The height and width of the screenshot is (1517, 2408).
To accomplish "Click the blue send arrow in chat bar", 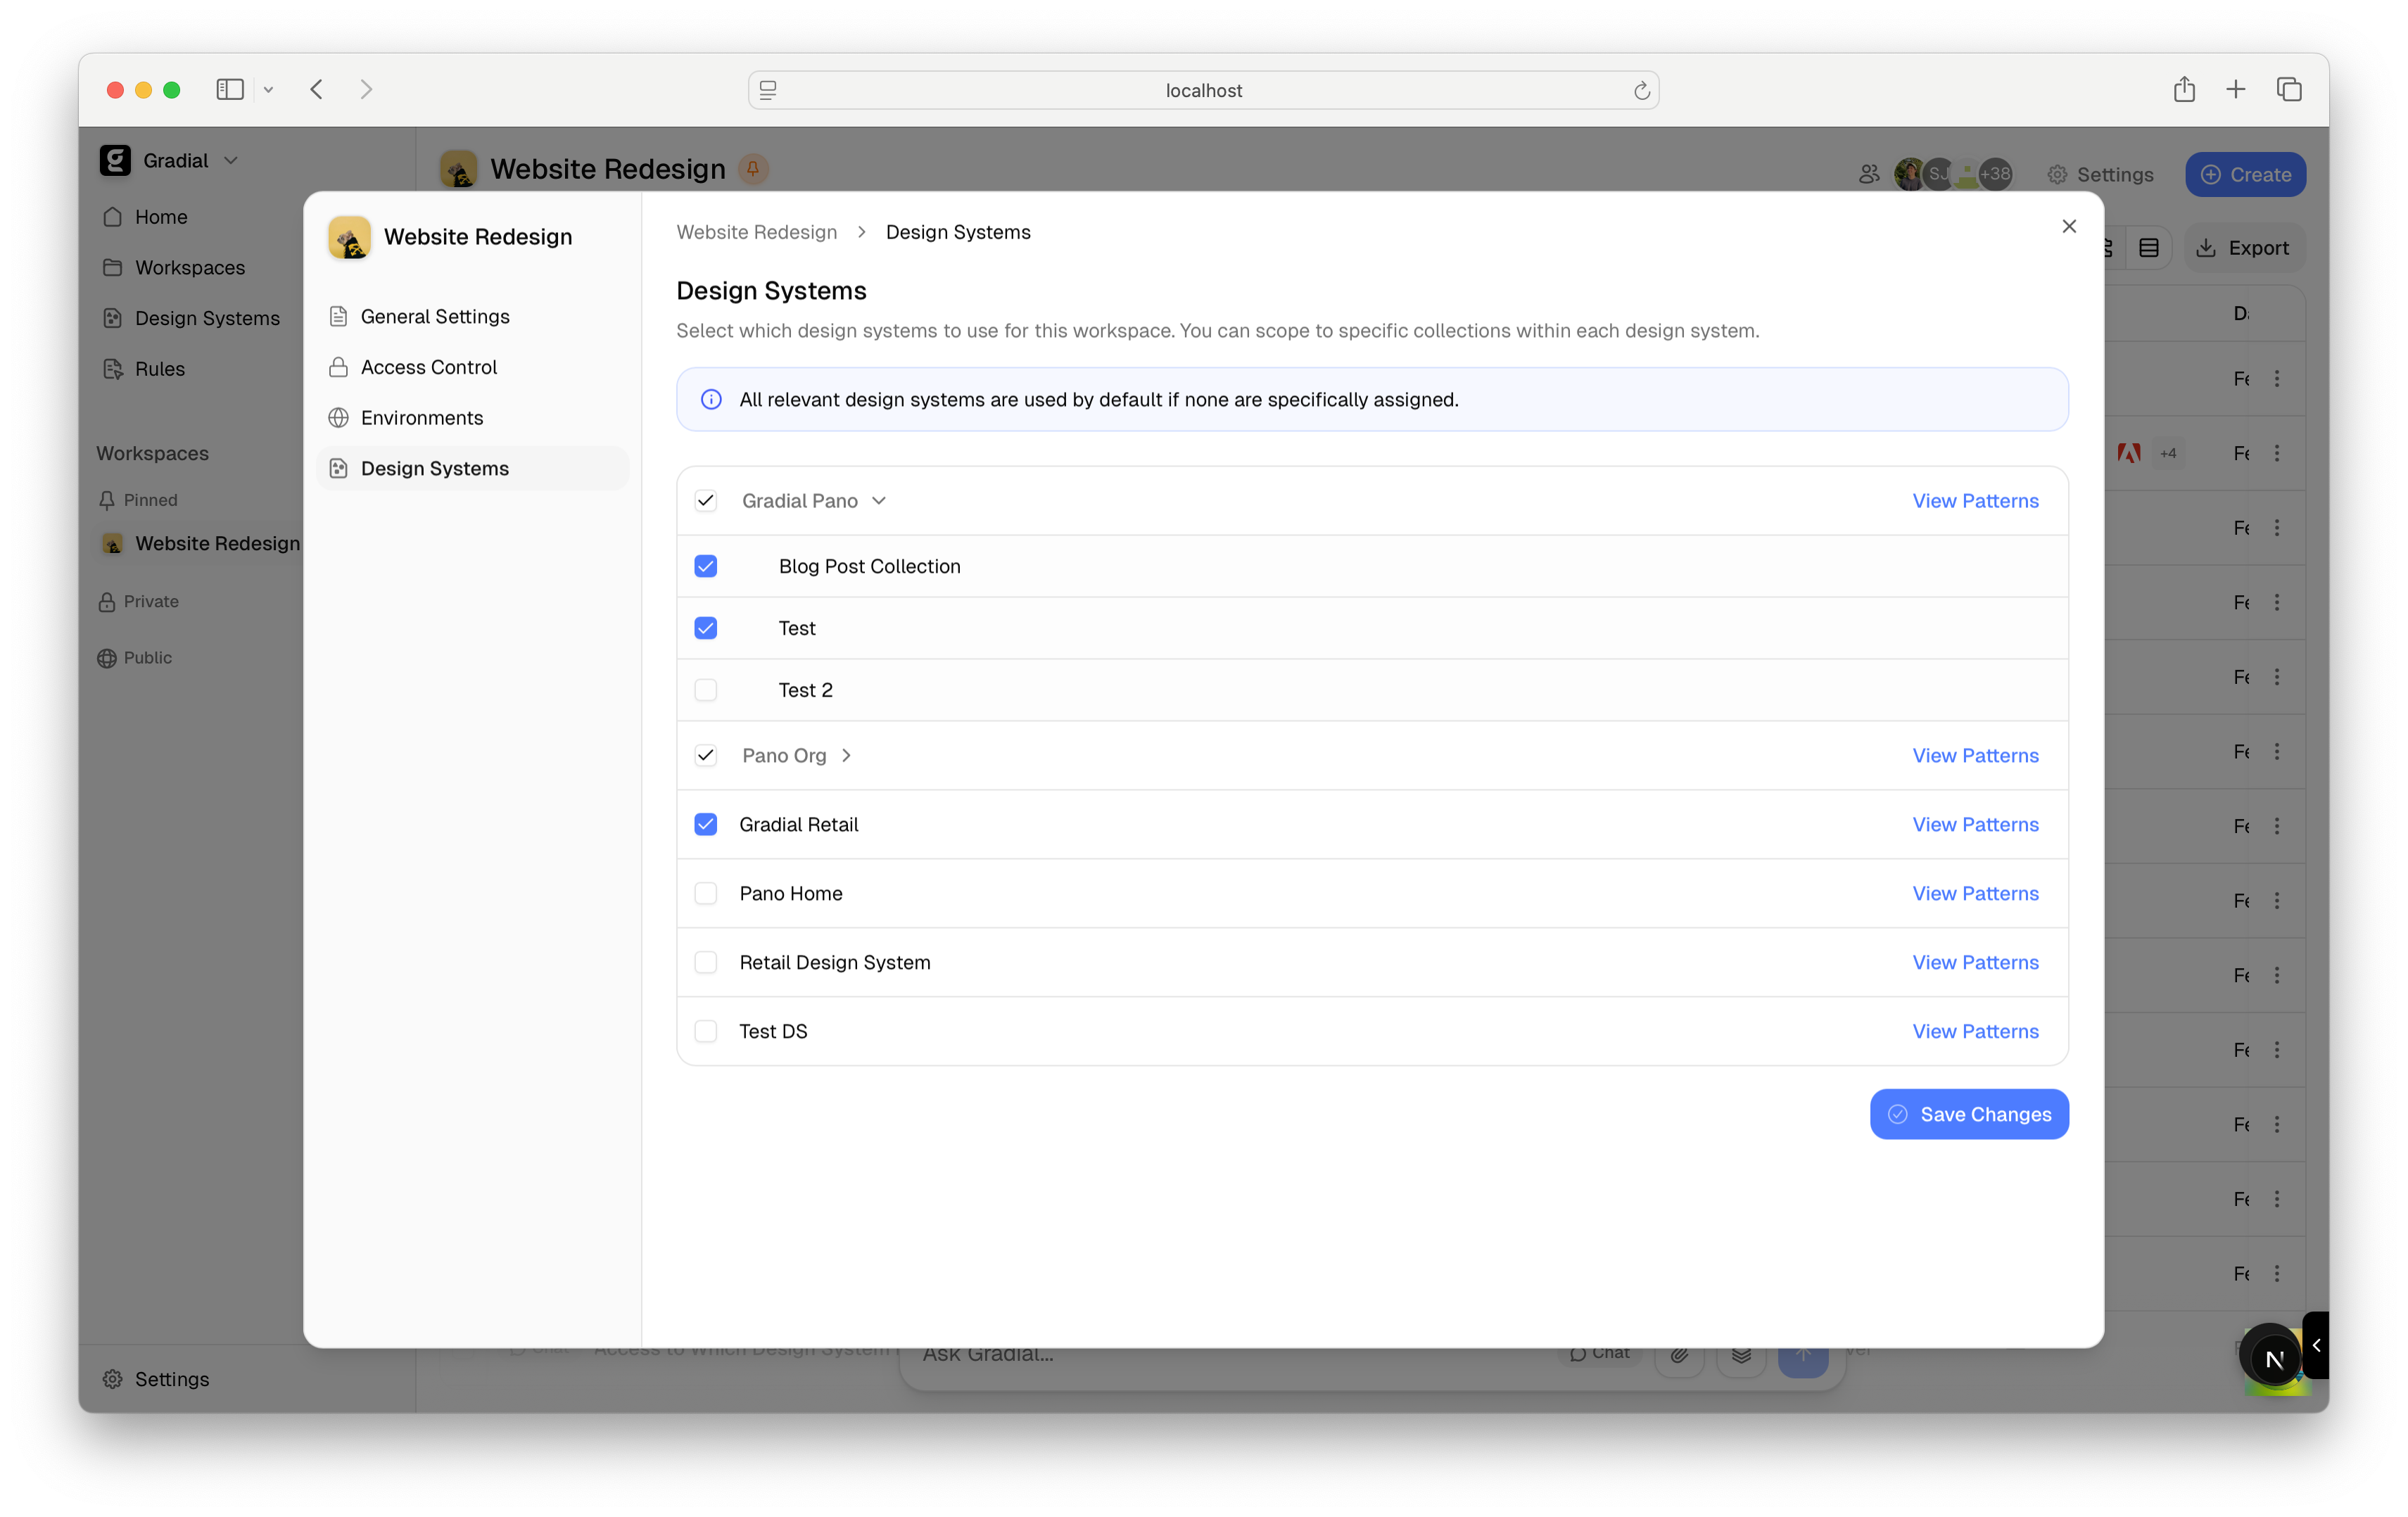I will pyautogui.click(x=1804, y=1356).
